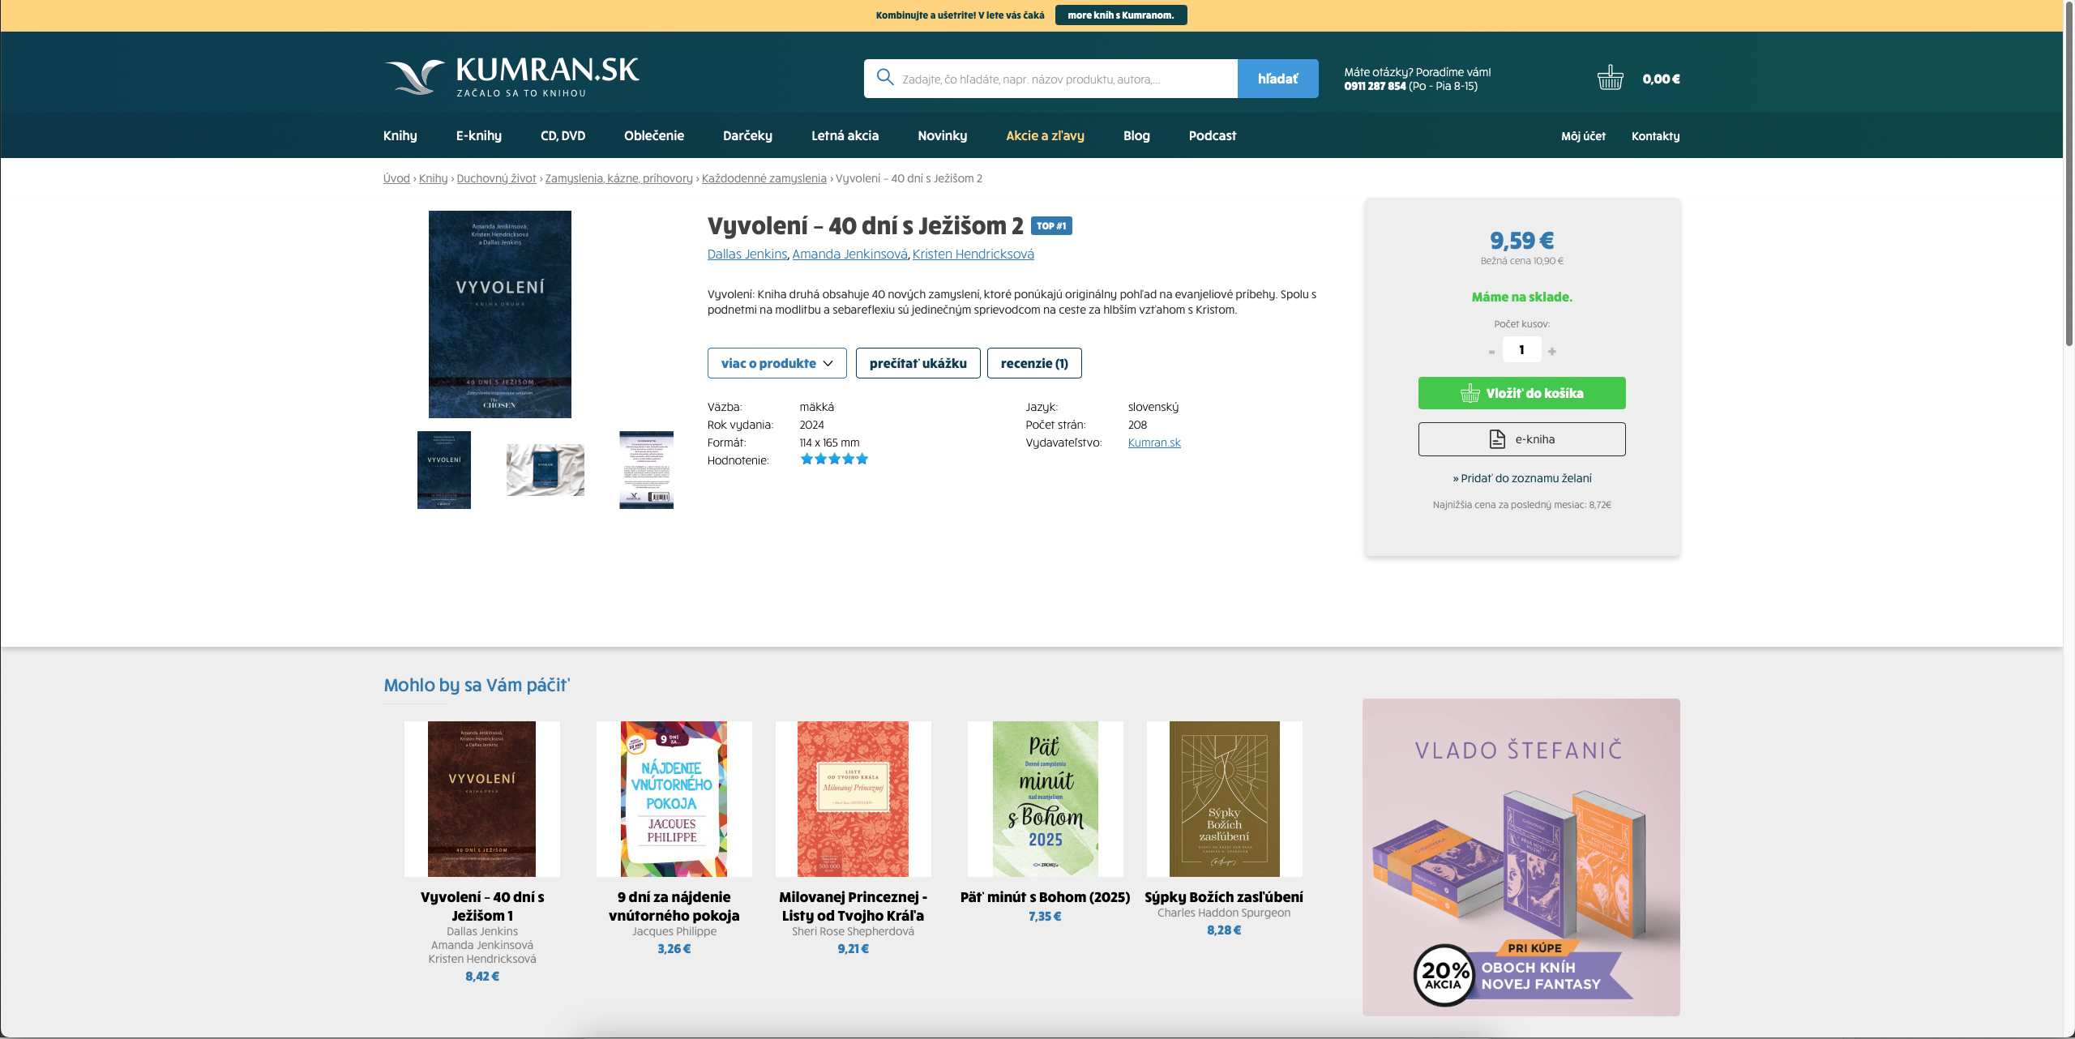Open the Akcie a zľavy menu
Screen dimensions: 2075x1039
tap(1045, 135)
